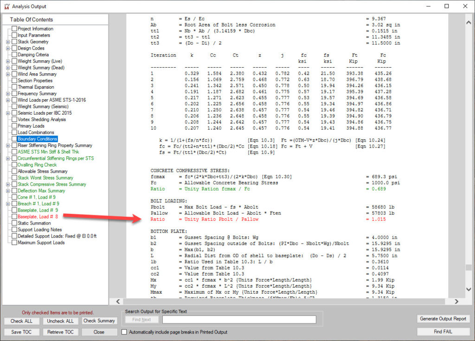Screen dimensions: 475x341
Task: Enable automatic page breaks in printed output
Action: tap(123, 332)
